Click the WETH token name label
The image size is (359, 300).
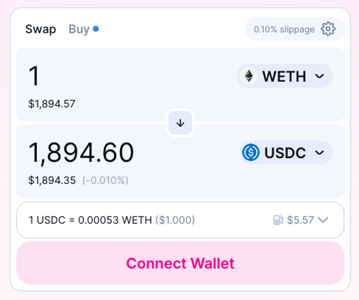pos(284,76)
